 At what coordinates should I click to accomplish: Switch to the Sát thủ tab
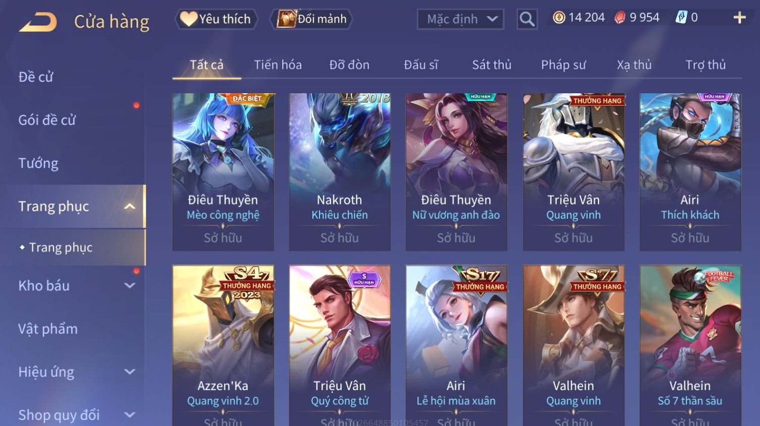coord(492,65)
